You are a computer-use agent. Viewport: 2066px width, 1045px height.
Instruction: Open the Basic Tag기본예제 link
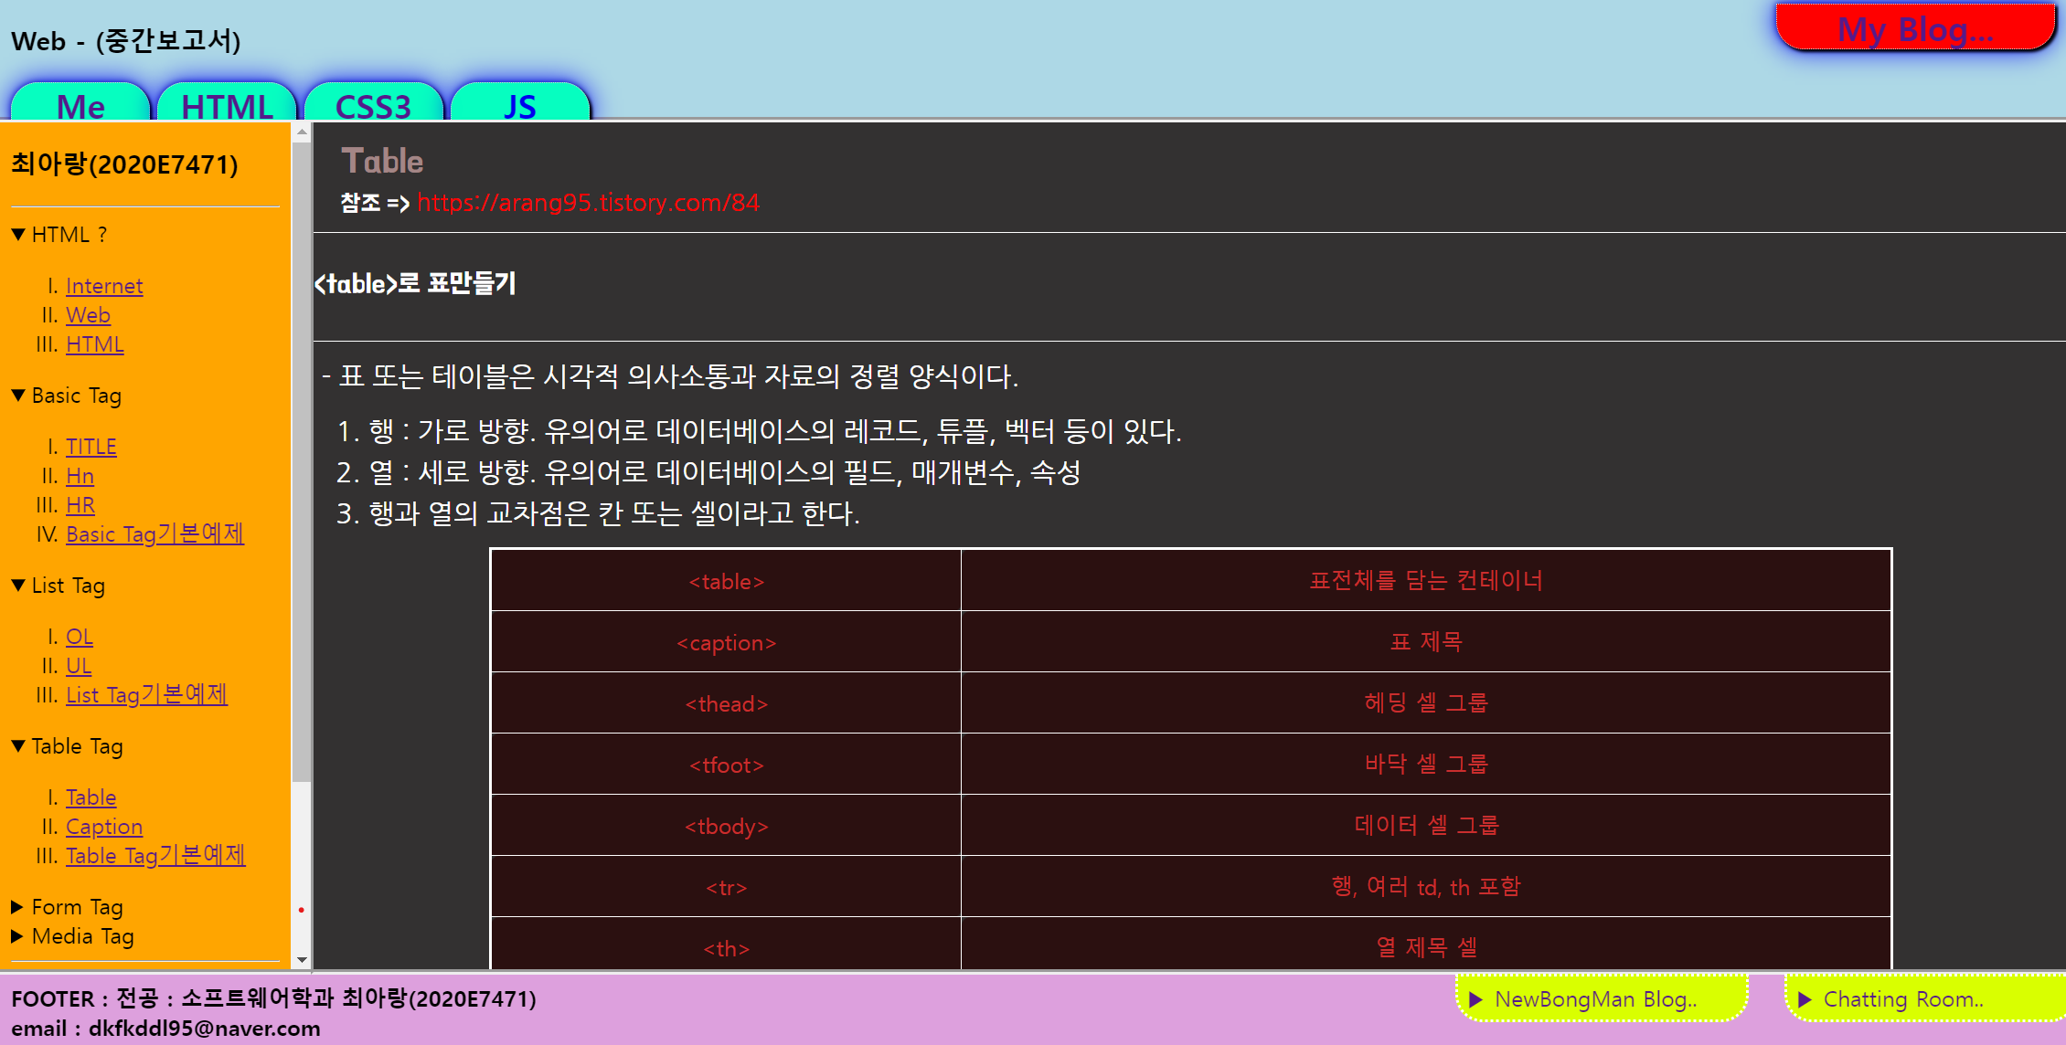click(154, 534)
